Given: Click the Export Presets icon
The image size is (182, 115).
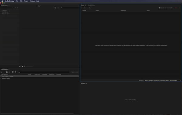Looking at the screenshot, I should click(x=15, y=72).
